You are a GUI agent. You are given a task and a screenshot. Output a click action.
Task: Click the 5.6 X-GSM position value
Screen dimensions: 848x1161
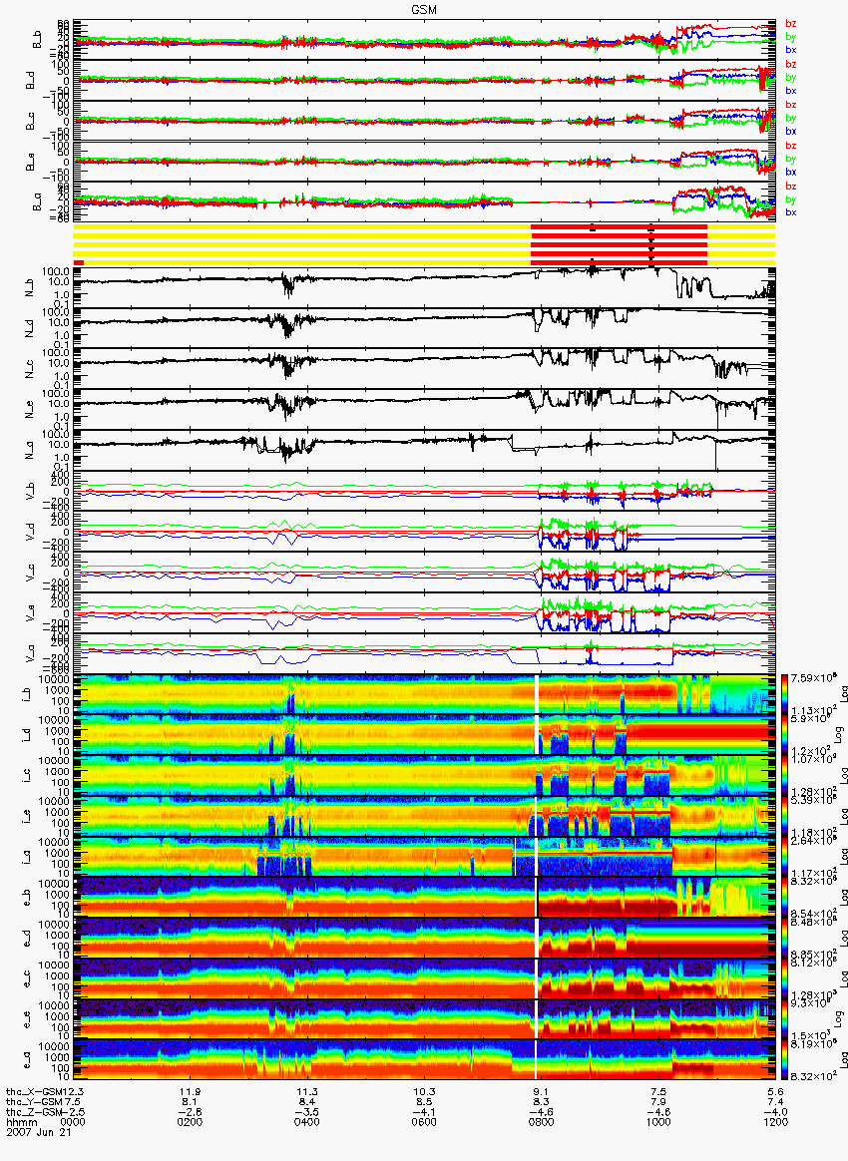coord(775,1092)
